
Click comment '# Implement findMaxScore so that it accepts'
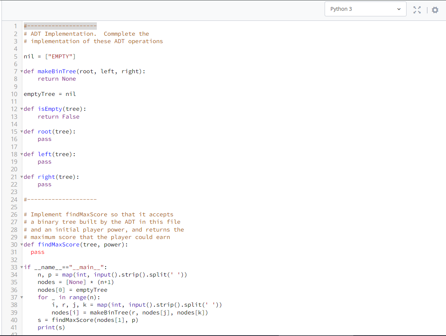point(98,214)
